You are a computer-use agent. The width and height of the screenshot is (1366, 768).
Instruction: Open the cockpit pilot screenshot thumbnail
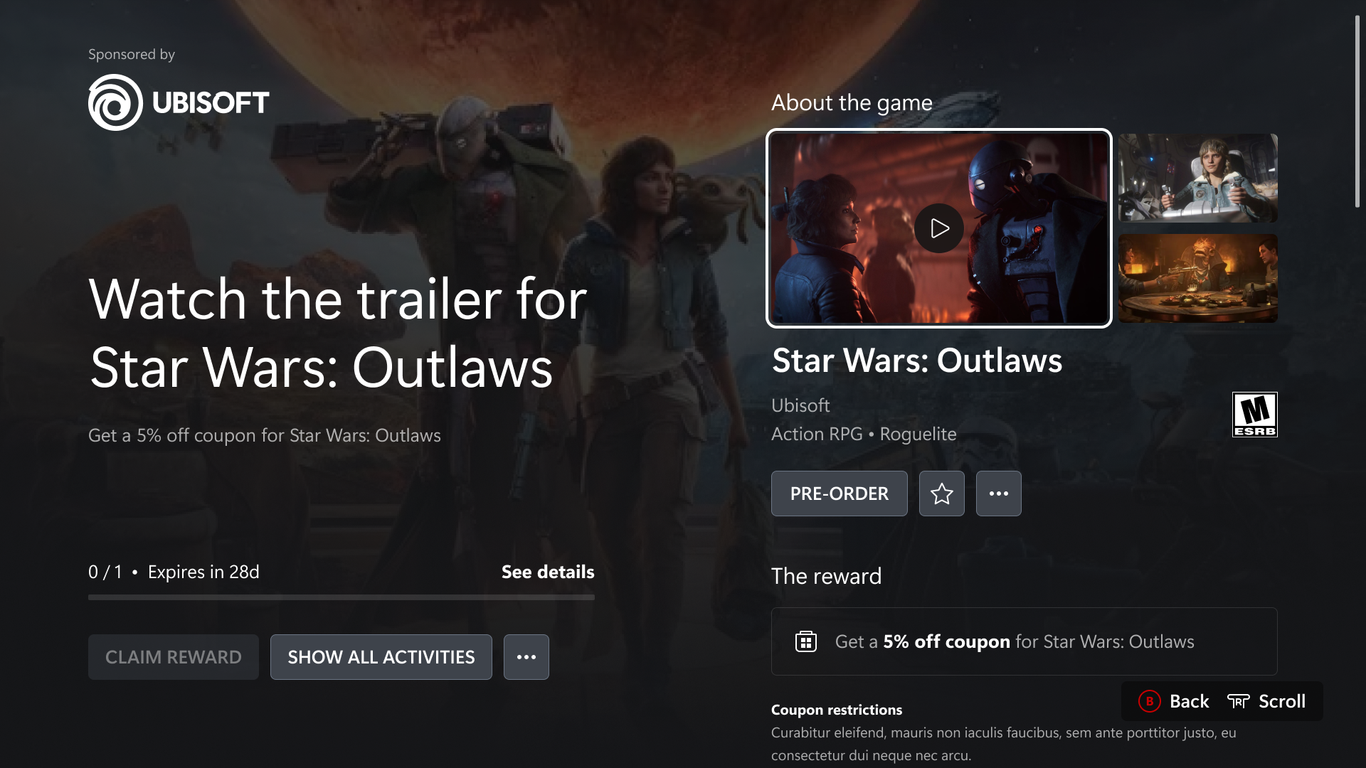tap(1197, 178)
